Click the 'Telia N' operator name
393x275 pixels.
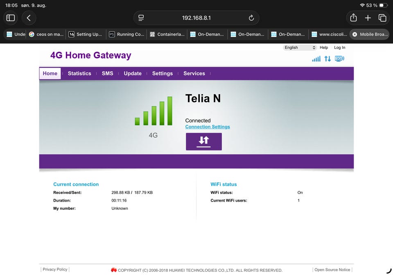(x=203, y=98)
